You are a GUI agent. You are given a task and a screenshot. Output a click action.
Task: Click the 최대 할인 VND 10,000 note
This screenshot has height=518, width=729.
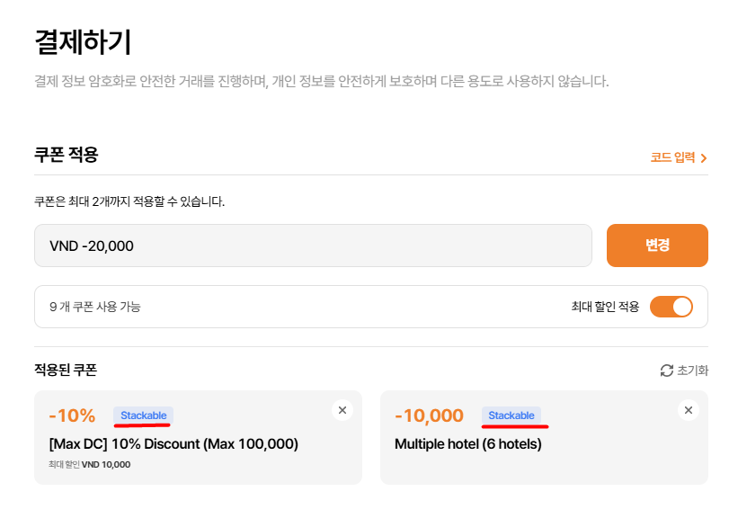90,464
